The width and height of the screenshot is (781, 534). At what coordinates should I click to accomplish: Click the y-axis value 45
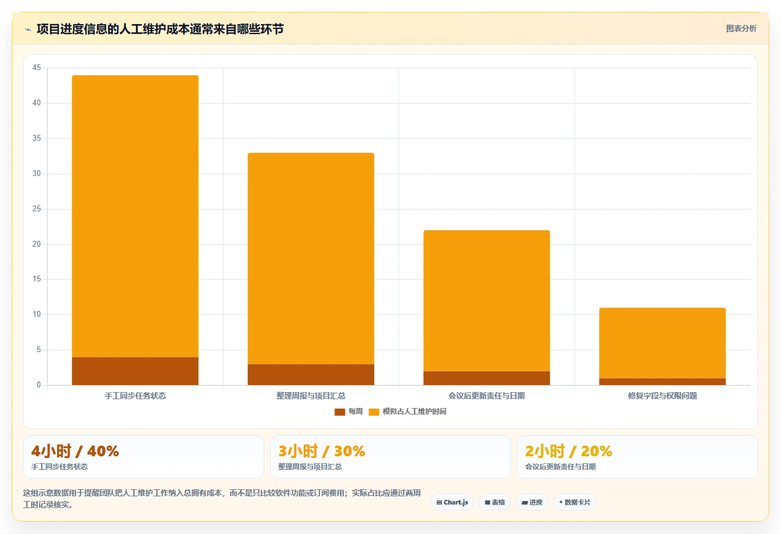coord(36,68)
